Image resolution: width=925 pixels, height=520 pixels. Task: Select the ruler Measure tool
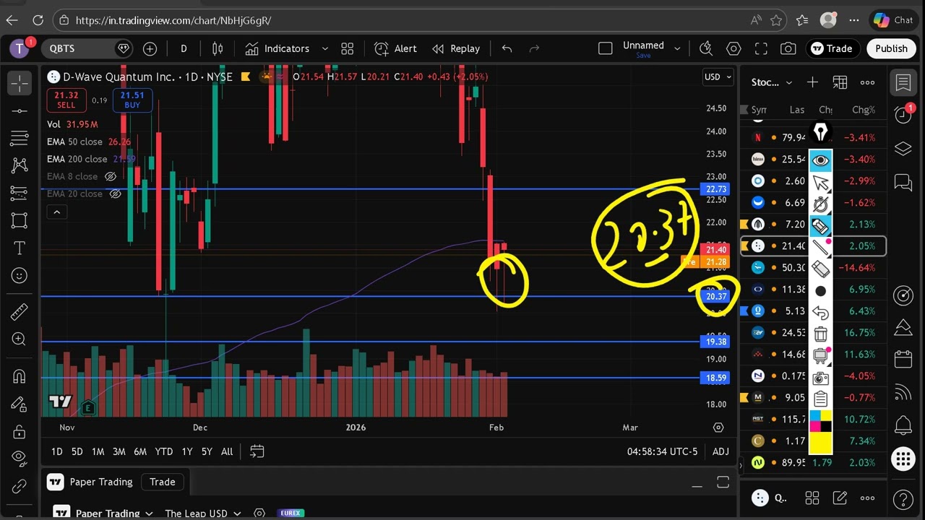click(20, 311)
